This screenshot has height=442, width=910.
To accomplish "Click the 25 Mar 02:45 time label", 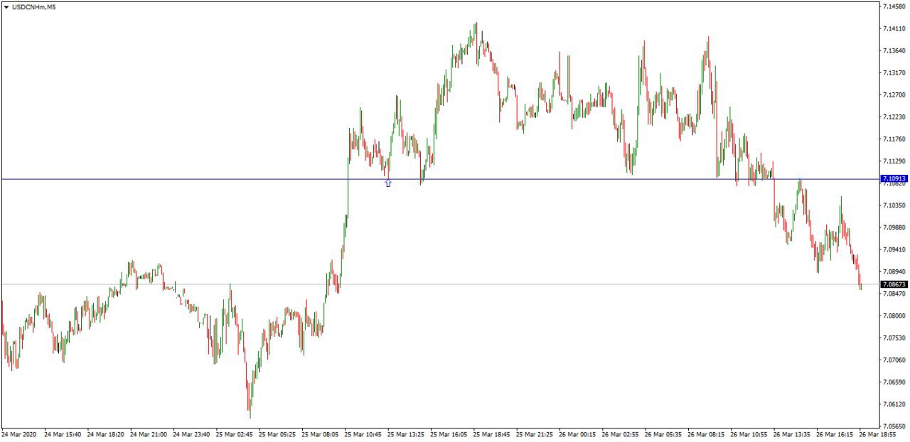I will coord(235,434).
